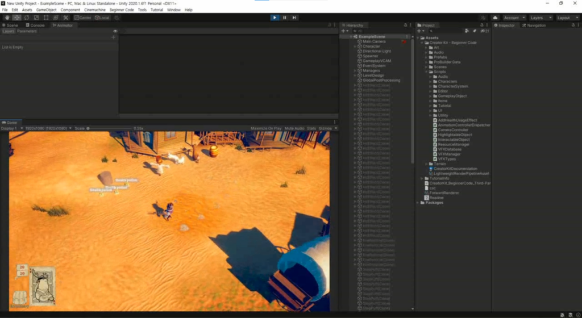This screenshot has height=318, width=582.
Task: Select the Scale tool in toolbar
Action: tap(36, 18)
